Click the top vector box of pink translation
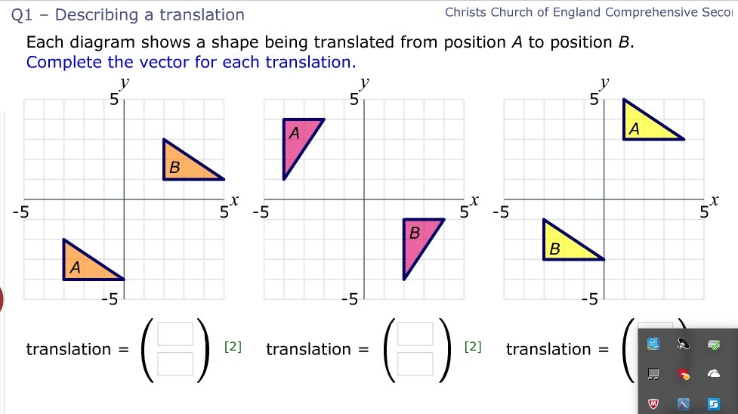The height and width of the screenshot is (414, 738). pos(415,334)
